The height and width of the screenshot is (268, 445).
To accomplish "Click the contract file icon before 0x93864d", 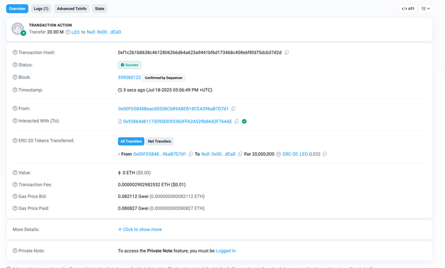I will click(120, 122).
